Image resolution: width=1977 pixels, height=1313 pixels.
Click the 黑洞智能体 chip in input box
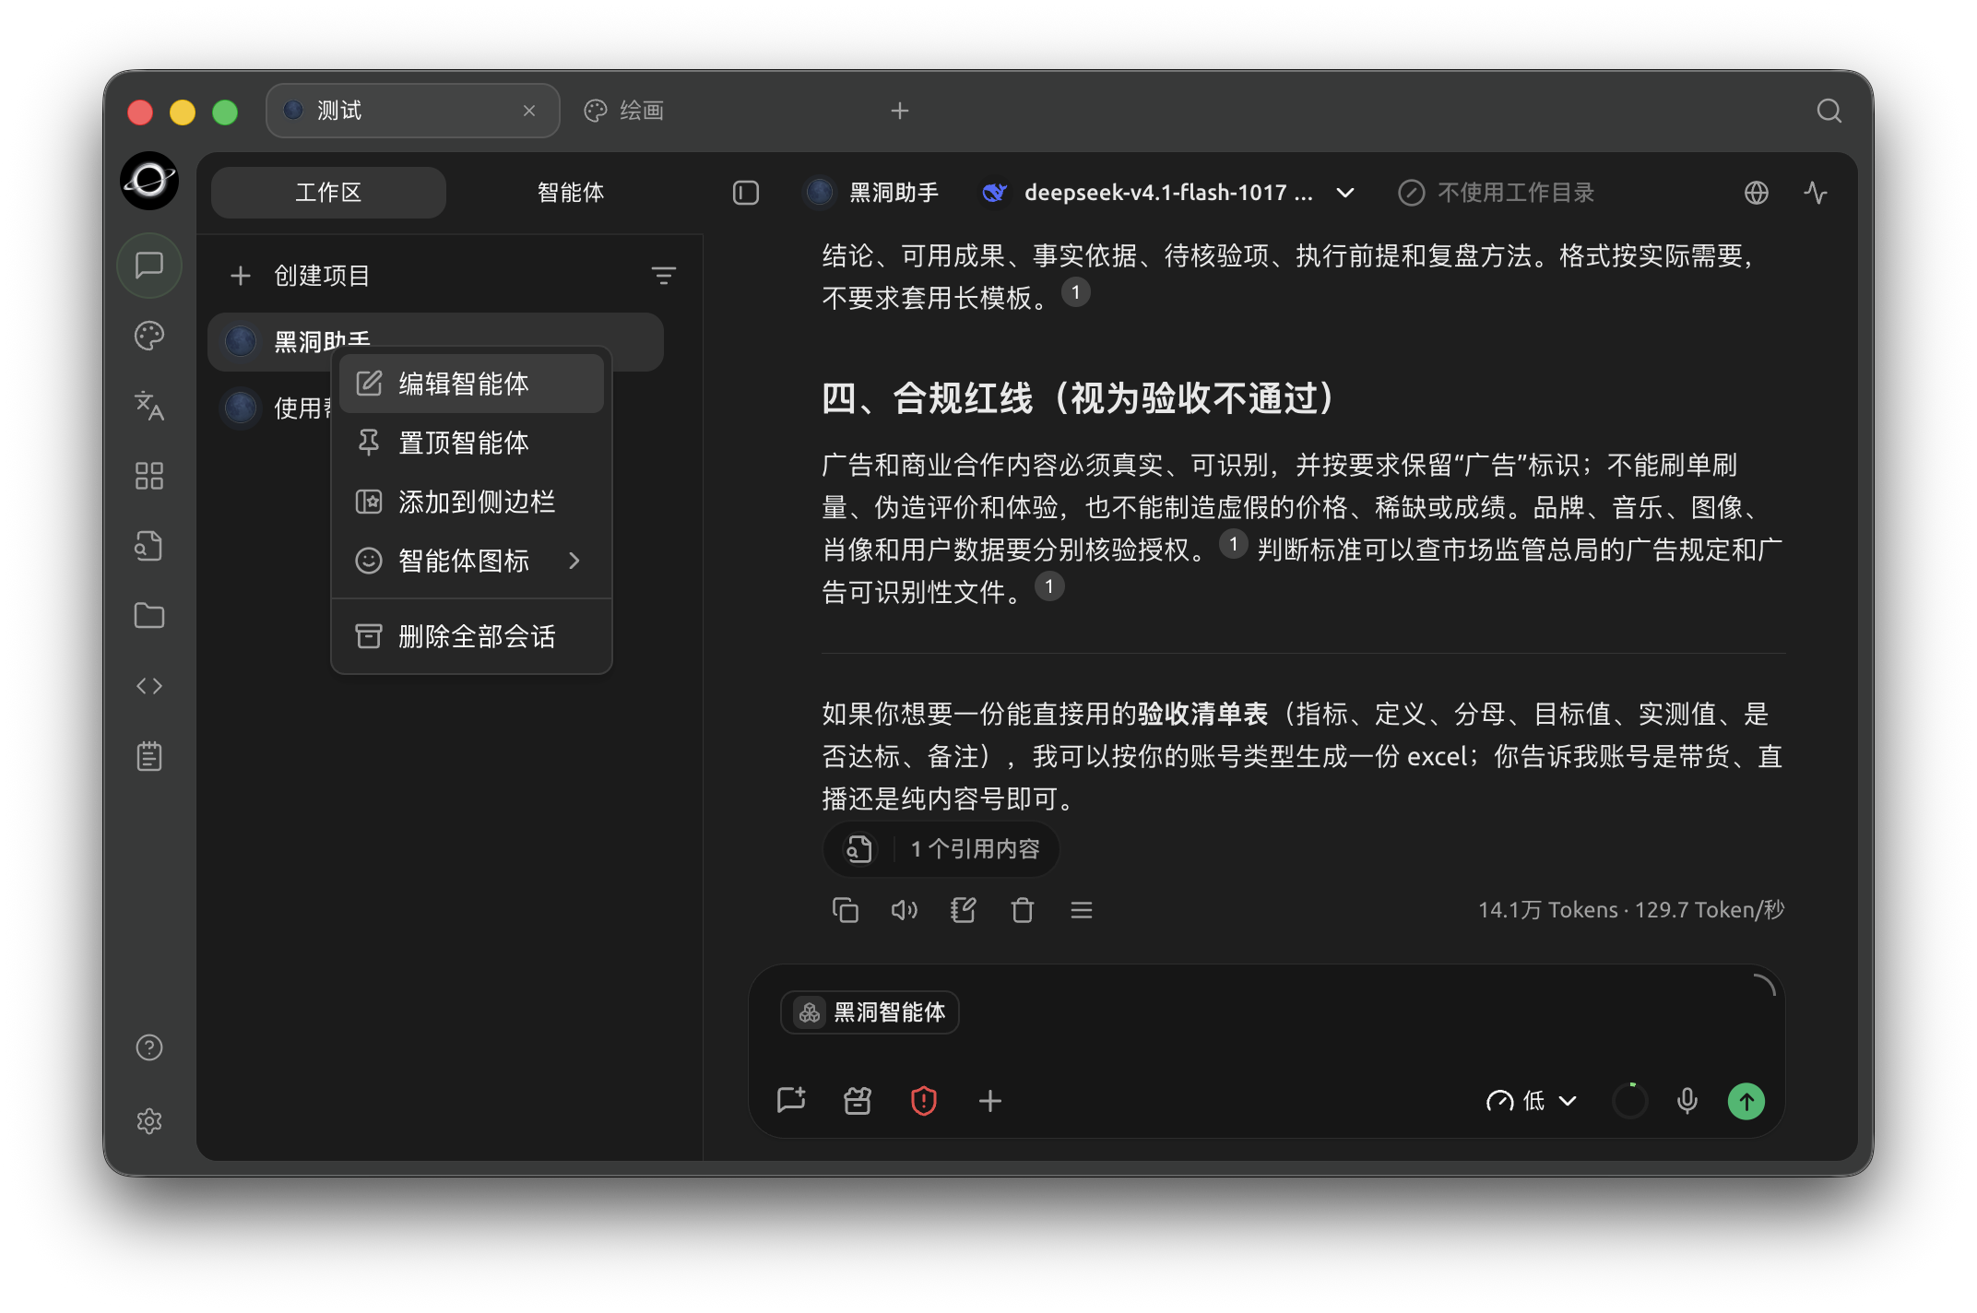point(870,1012)
